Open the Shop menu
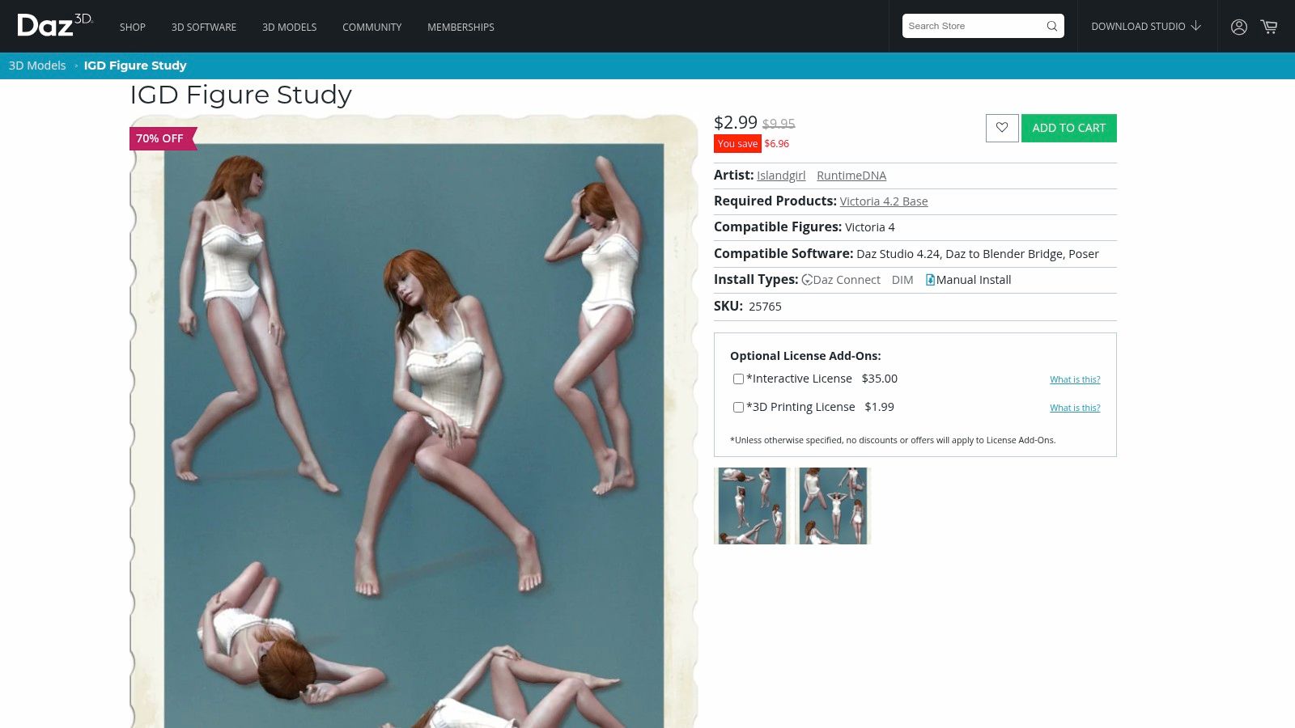This screenshot has height=728, width=1295. (133, 27)
